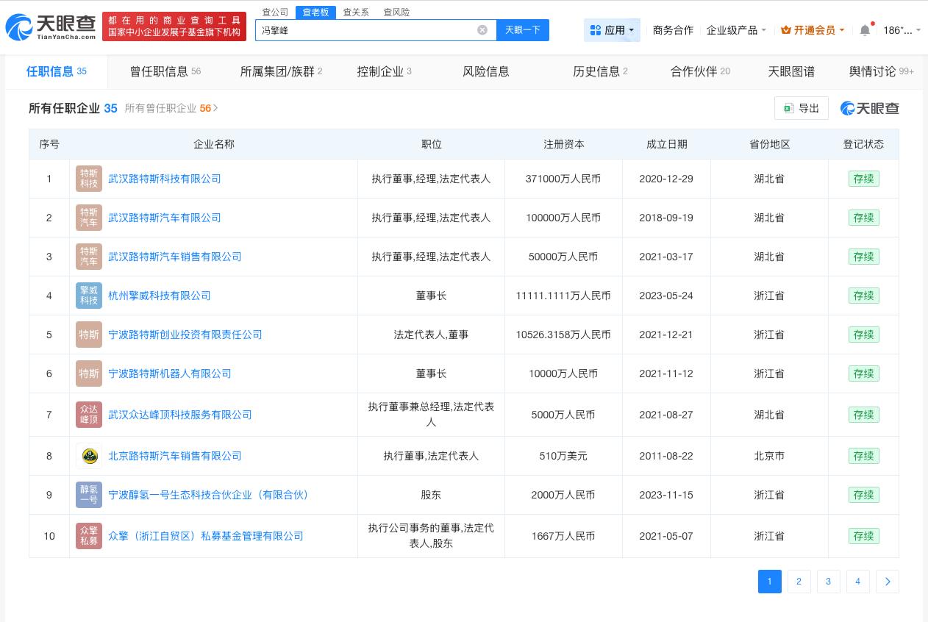
Task: Click the 宁波路特斯创业投资 logo thumbnail
Action: pyautogui.click(x=89, y=335)
